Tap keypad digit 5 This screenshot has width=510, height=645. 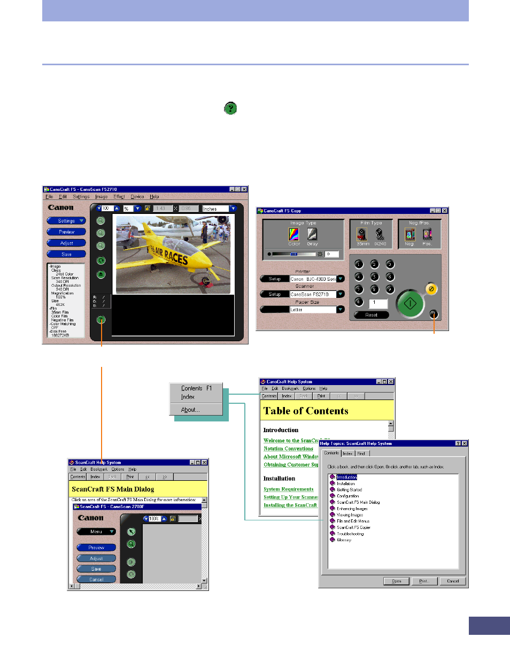tap(375, 277)
